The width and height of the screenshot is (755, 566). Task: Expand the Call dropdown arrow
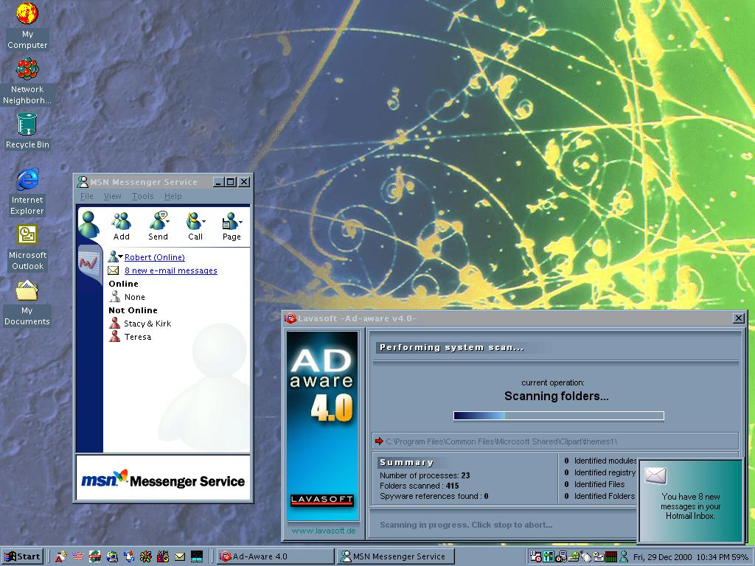203,221
